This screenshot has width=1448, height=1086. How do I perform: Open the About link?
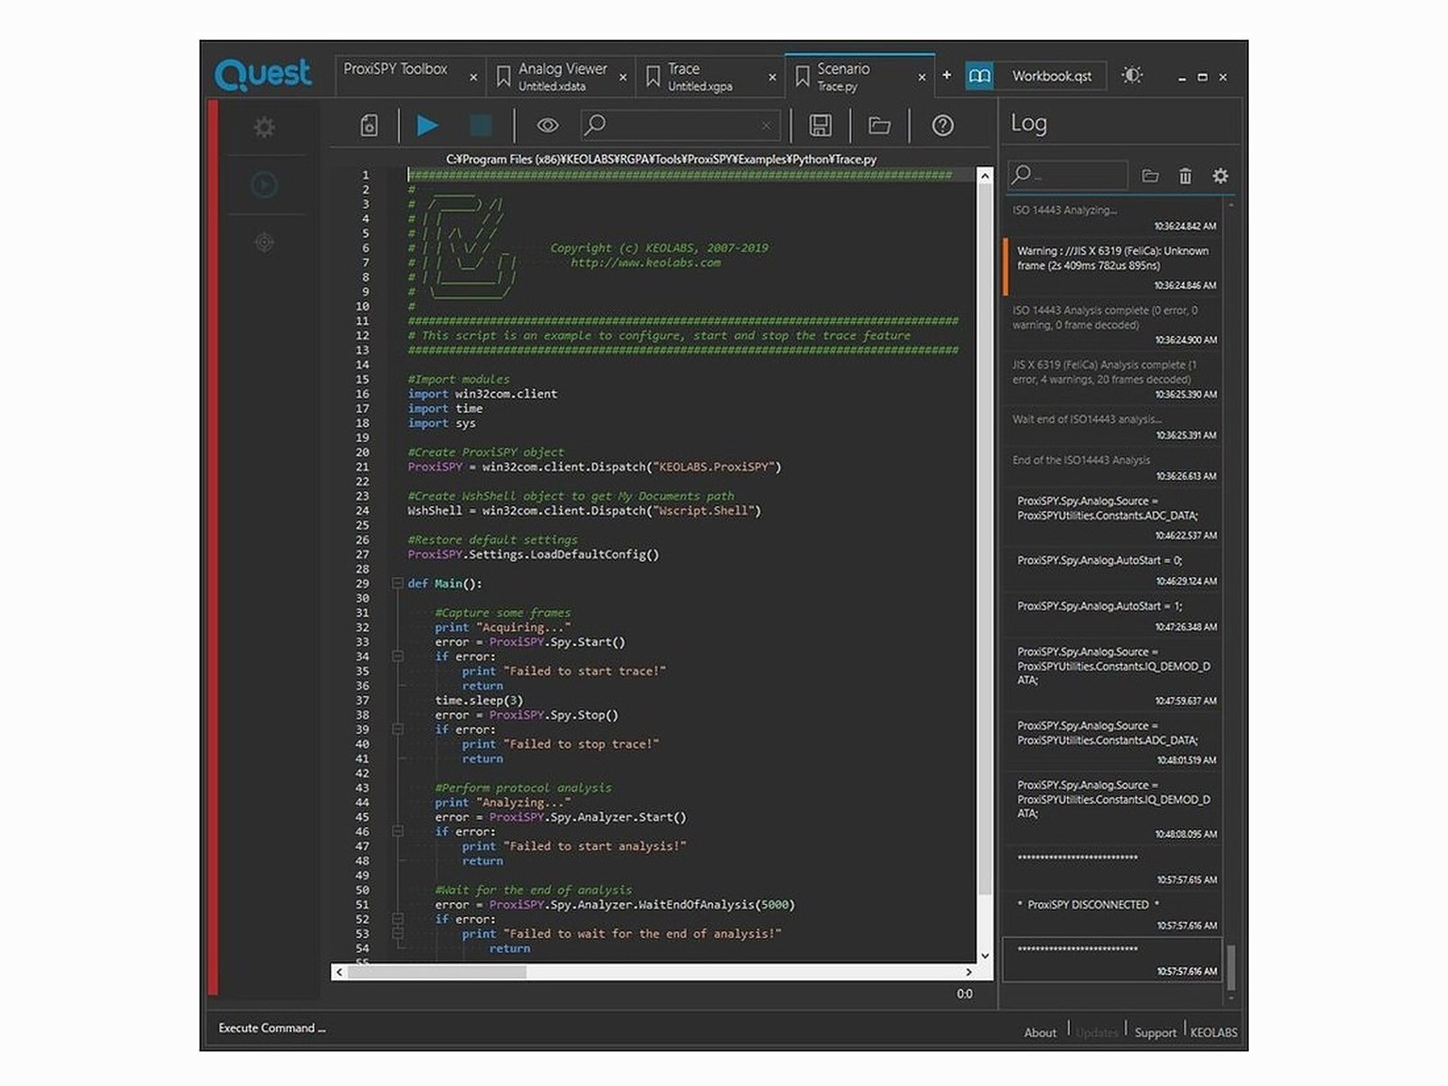point(1040,1033)
